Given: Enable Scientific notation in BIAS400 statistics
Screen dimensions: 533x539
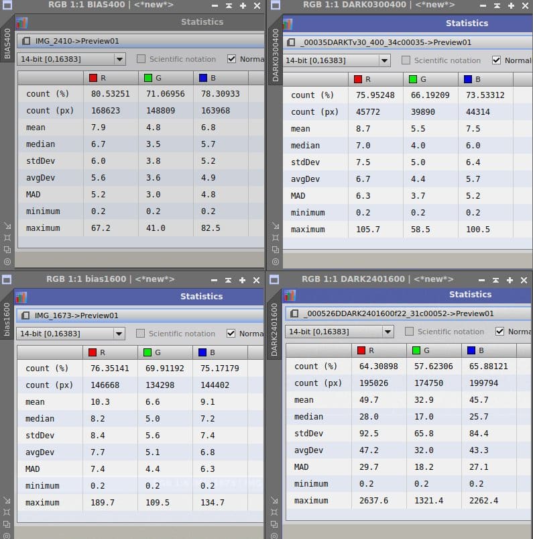Looking at the screenshot, I should [141, 59].
